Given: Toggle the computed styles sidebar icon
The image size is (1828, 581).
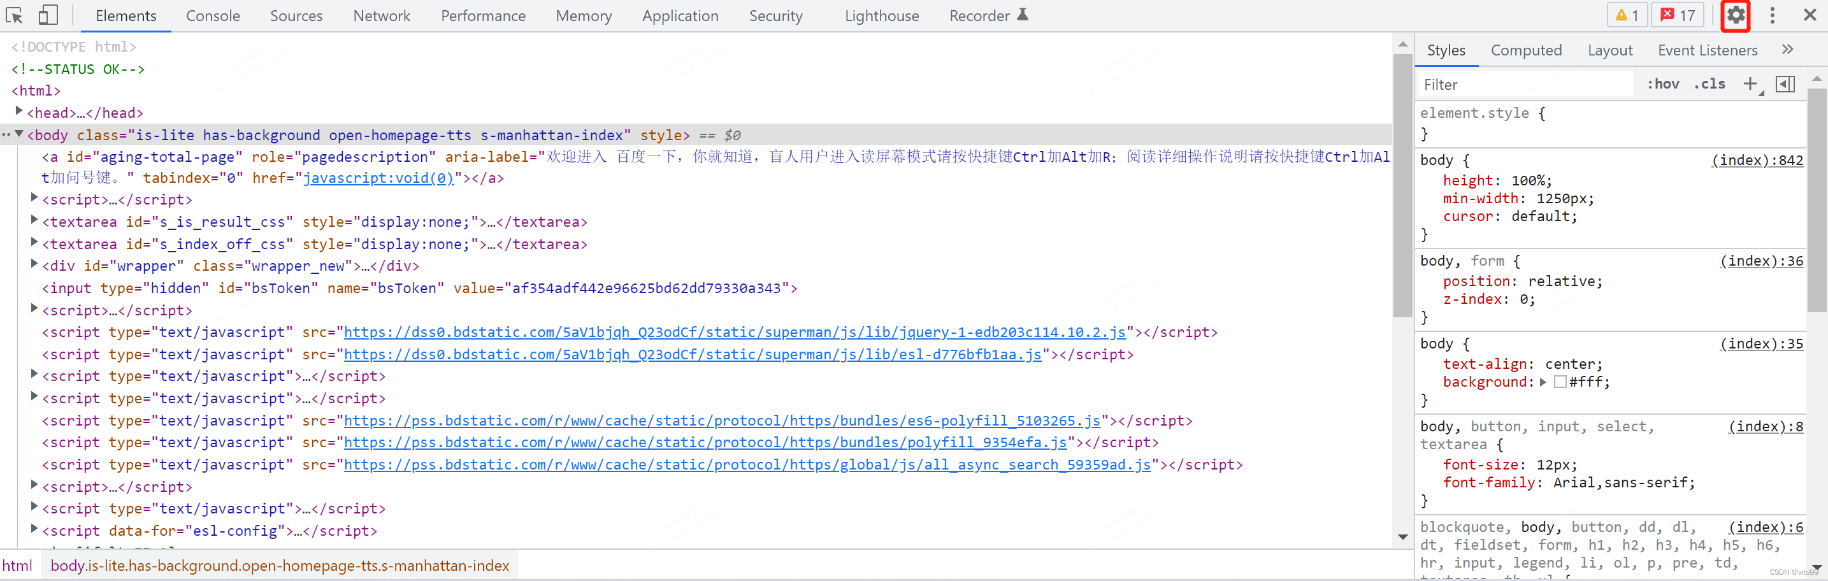Looking at the screenshot, I should (1785, 83).
